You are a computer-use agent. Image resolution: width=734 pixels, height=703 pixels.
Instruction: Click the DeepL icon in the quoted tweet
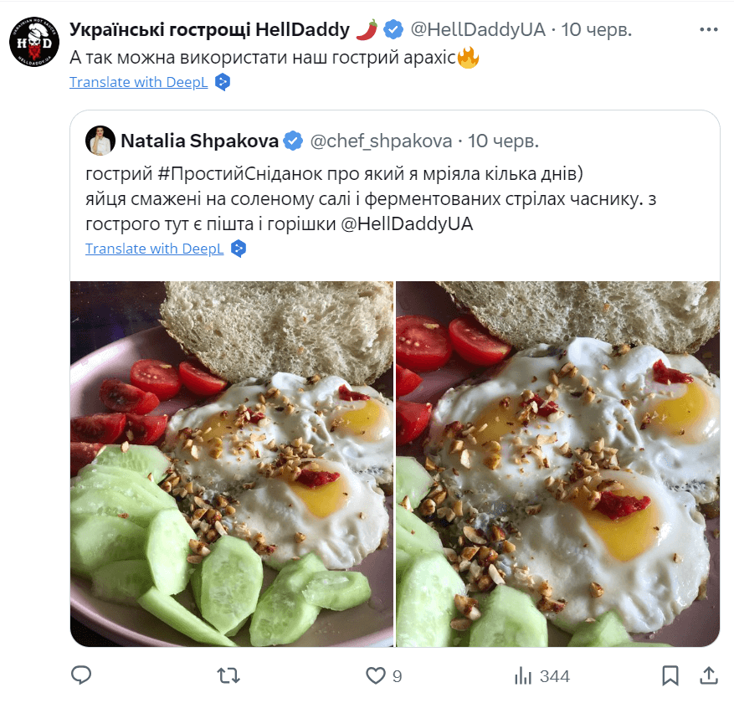pyautogui.click(x=239, y=249)
